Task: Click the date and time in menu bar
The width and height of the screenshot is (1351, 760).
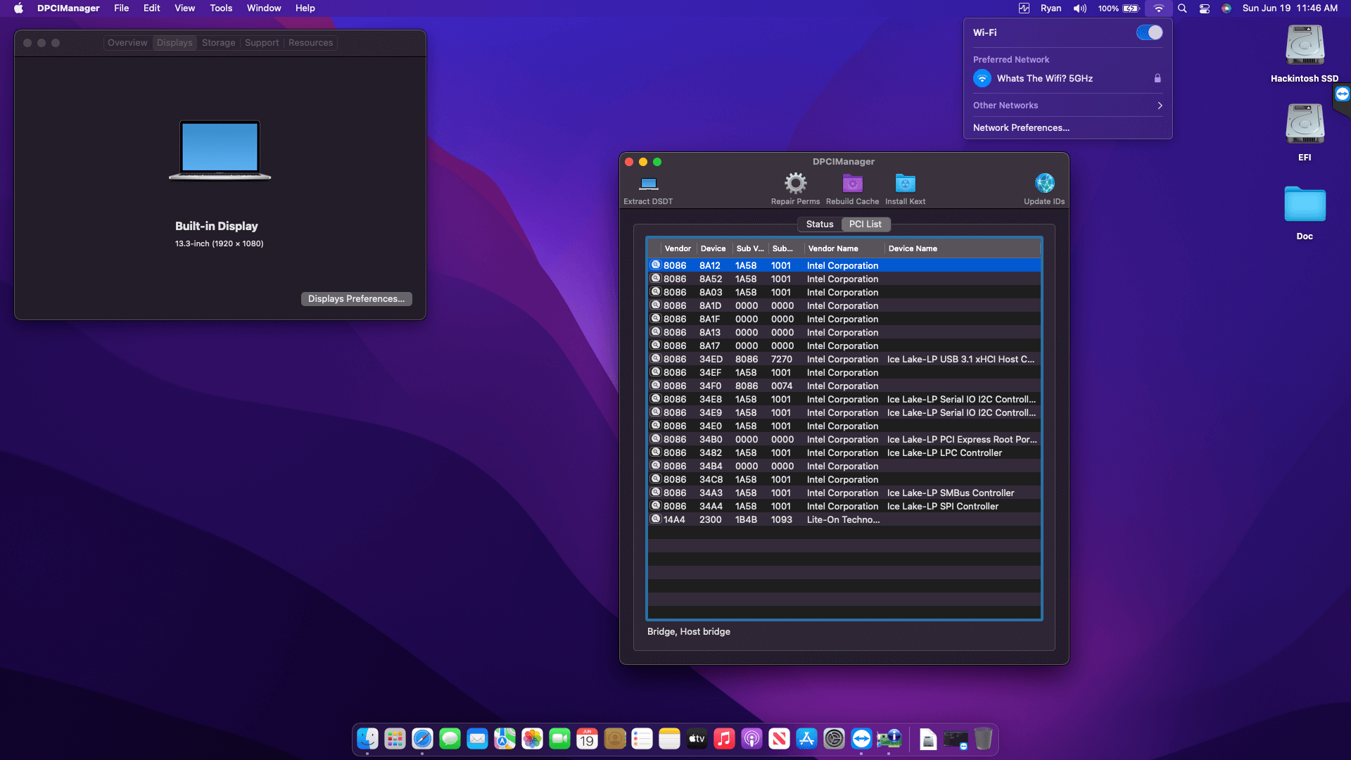Action: [1290, 8]
